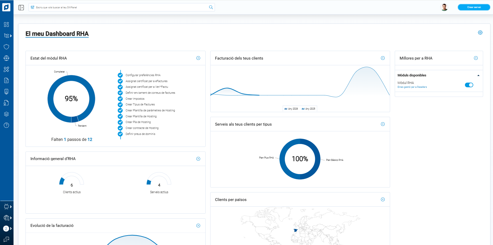Image resolution: width=493 pixels, height=245 pixels.
Task: Toggle Any 2025 legend series in chart
Action: (x=308, y=109)
